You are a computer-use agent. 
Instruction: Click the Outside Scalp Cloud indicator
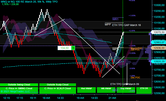pos(58,85)
